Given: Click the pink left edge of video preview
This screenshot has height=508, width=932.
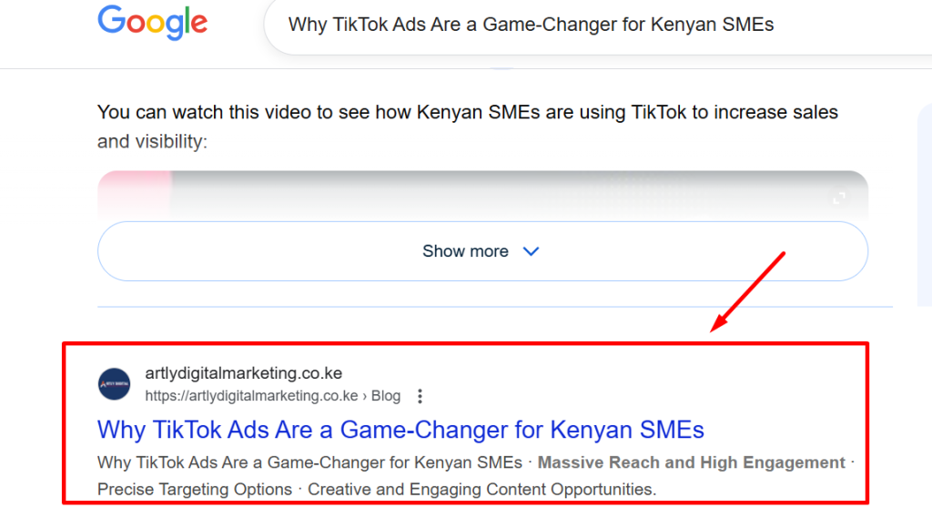Looking at the screenshot, I should pyautogui.click(x=133, y=192).
